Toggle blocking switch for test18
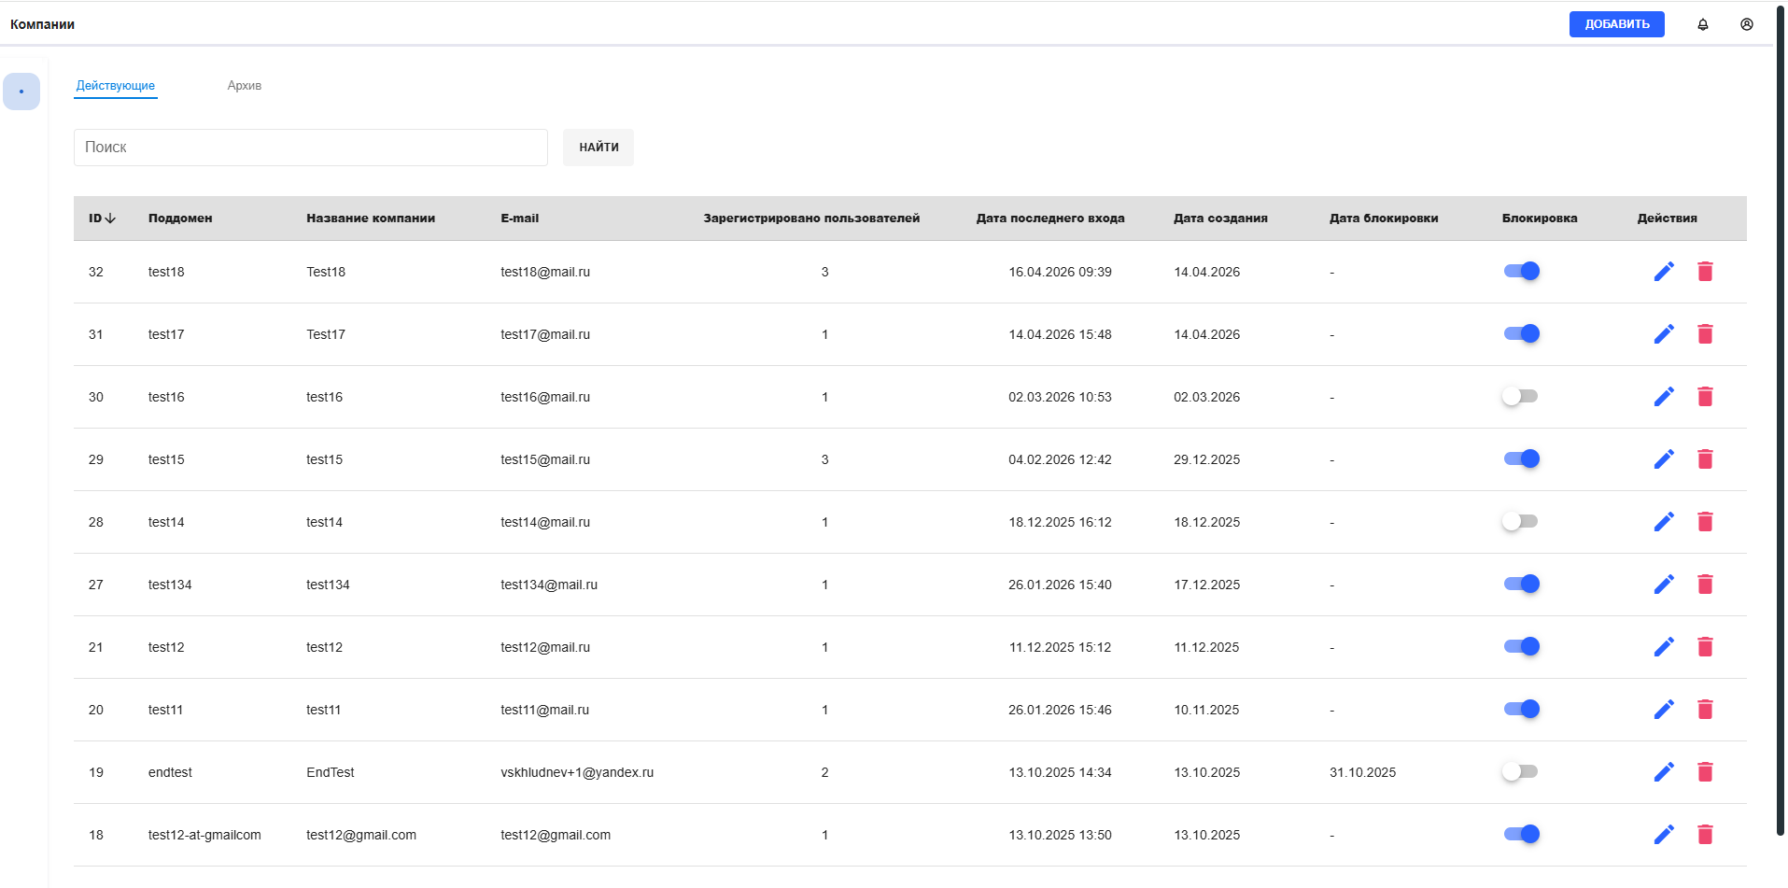 click(1521, 271)
